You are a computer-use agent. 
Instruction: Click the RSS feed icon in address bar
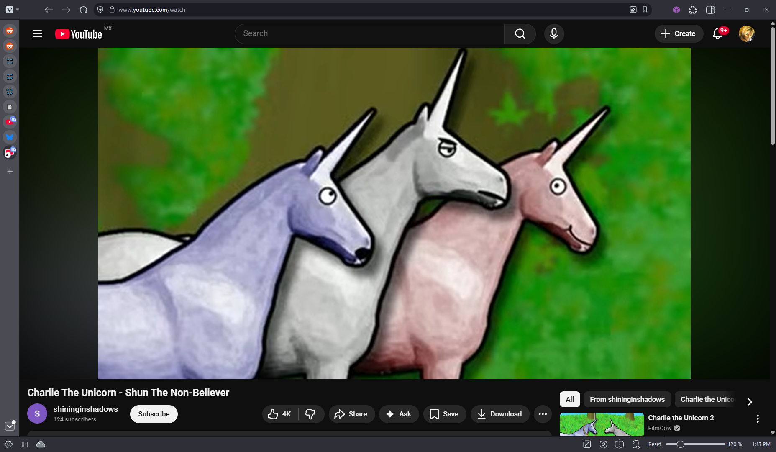click(x=633, y=10)
